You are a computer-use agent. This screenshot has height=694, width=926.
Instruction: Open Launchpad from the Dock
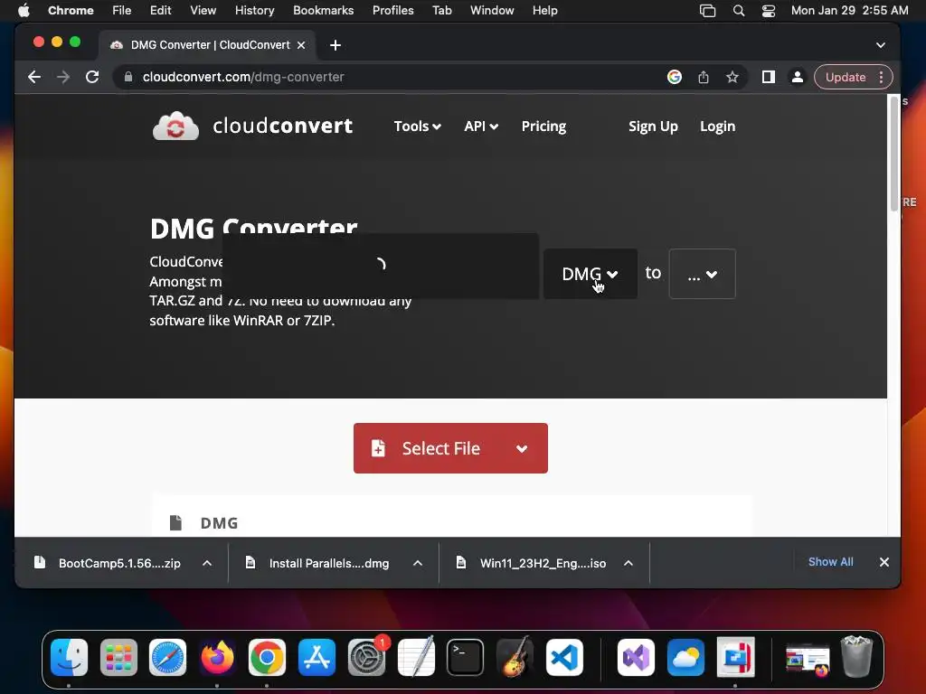118,657
